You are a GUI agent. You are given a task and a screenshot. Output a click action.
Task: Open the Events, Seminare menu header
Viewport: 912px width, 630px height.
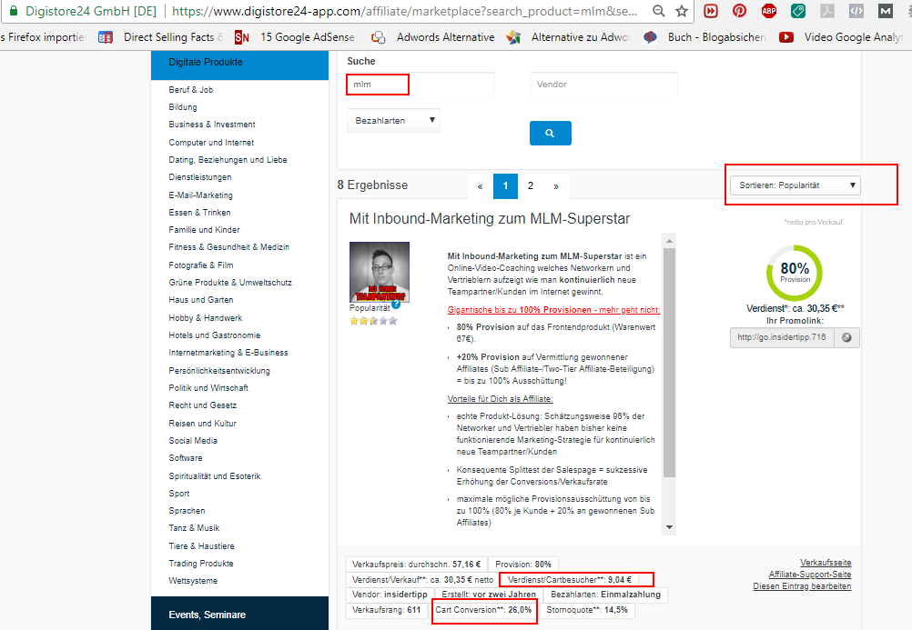[239, 615]
